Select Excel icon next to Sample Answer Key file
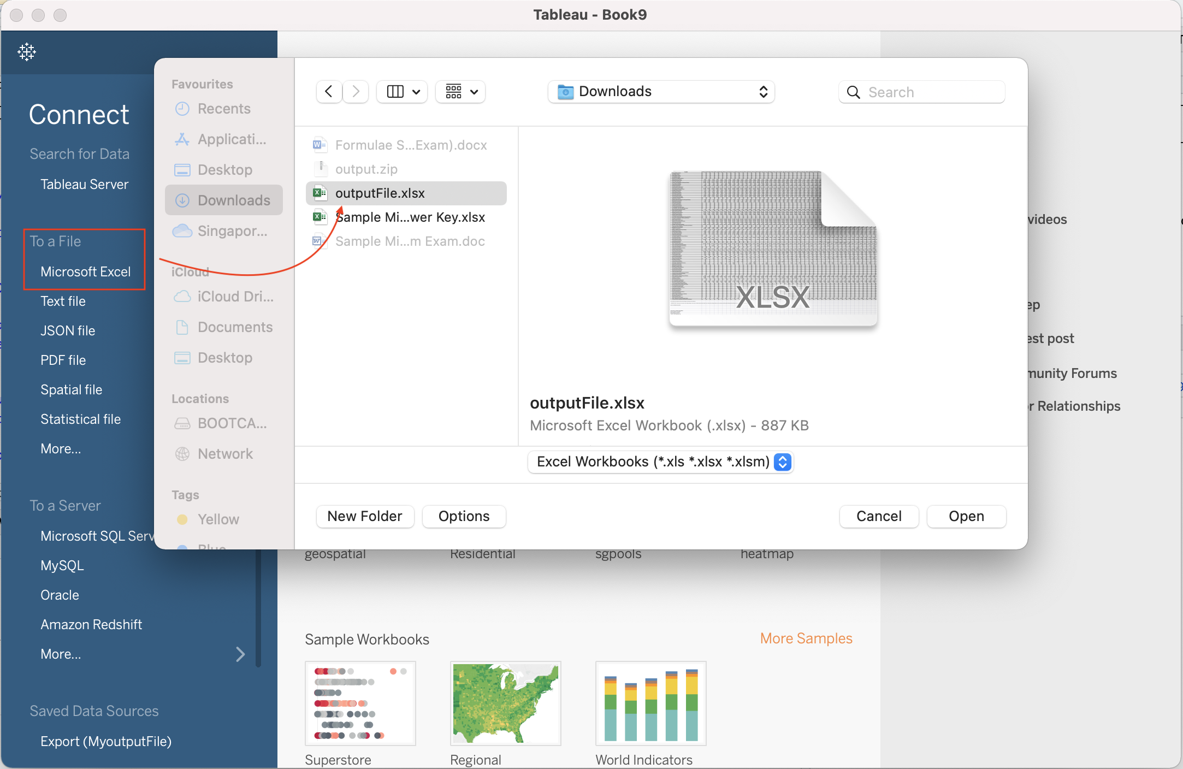 click(x=320, y=217)
